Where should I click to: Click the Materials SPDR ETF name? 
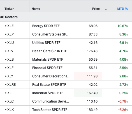(48, 60)
